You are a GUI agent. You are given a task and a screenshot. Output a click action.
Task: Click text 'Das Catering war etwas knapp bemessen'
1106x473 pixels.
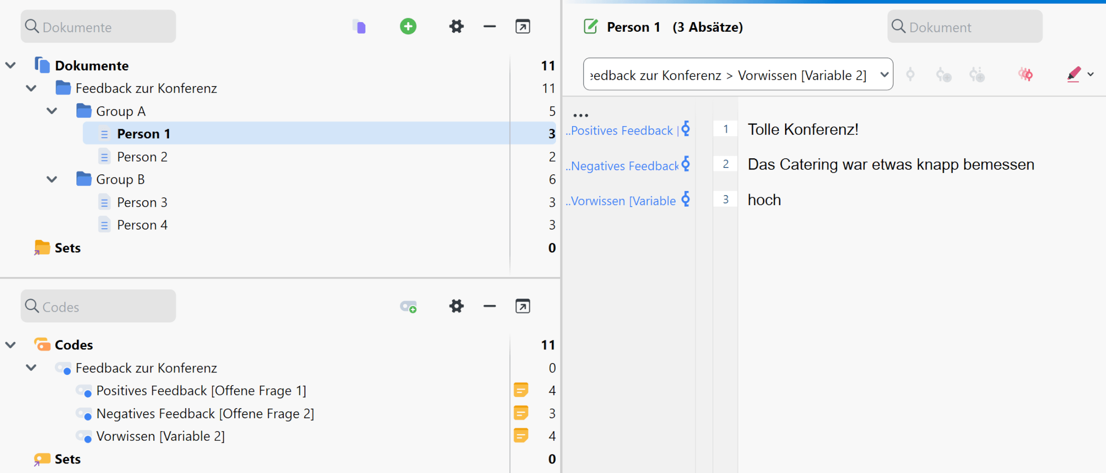point(891,165)
